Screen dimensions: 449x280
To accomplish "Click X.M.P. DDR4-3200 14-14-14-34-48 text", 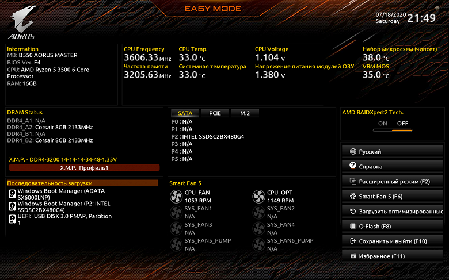I will point(63,159).
